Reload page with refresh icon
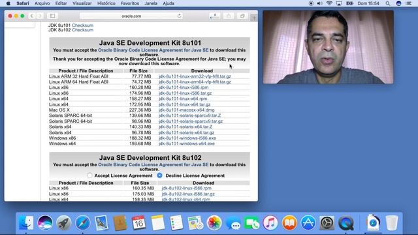The height and width of the screenshot is (235, 418). click(179, 16)
